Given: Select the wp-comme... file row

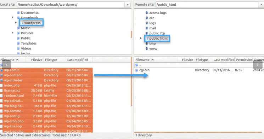Looking at the screenshot, I should coord(46,111).
